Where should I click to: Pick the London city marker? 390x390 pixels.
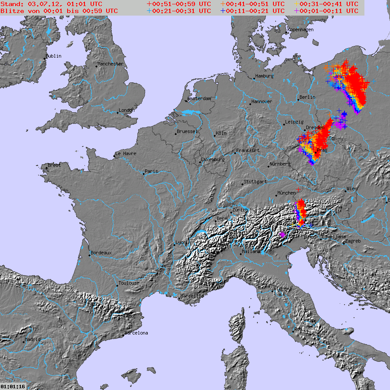[x=118, y=113]
